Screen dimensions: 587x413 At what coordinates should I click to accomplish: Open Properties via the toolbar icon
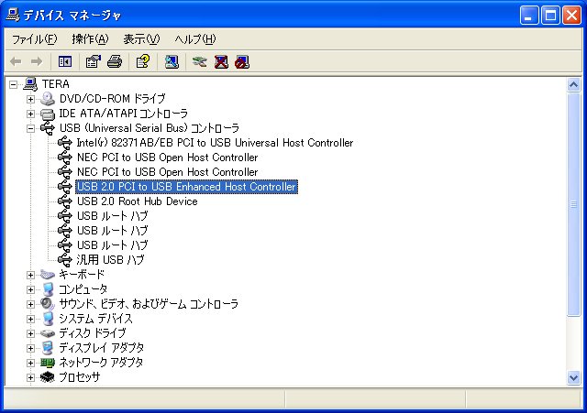(94, 61)
